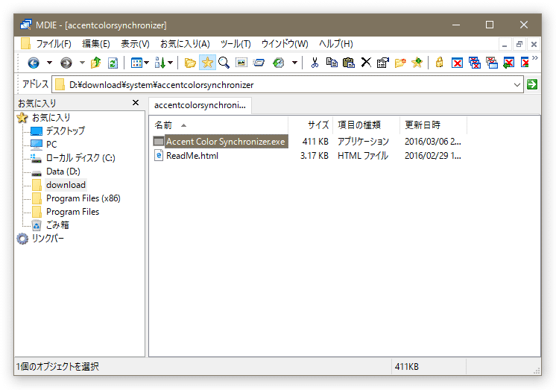The height and width of the screenshot is (390, 556).
Task: Expand the address bar dropdown arrow
Action: pyautogui.click(x=517, y=85)
